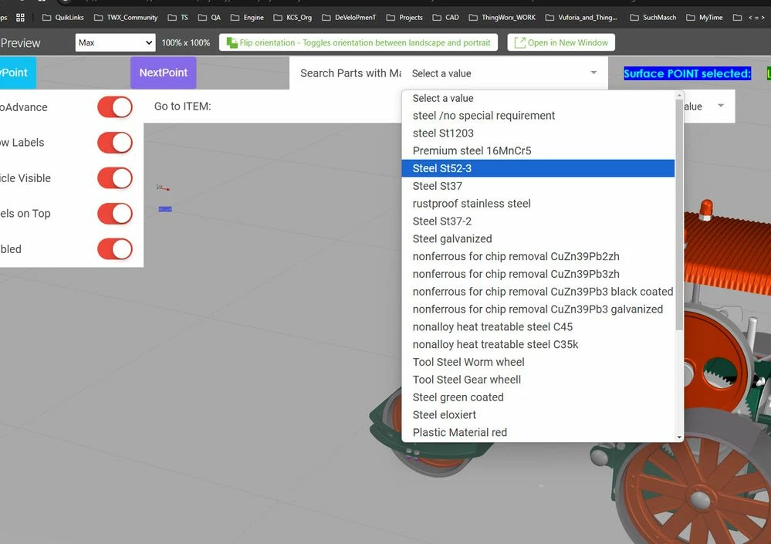Open the CAD bookmark folder

click(446, 18)
